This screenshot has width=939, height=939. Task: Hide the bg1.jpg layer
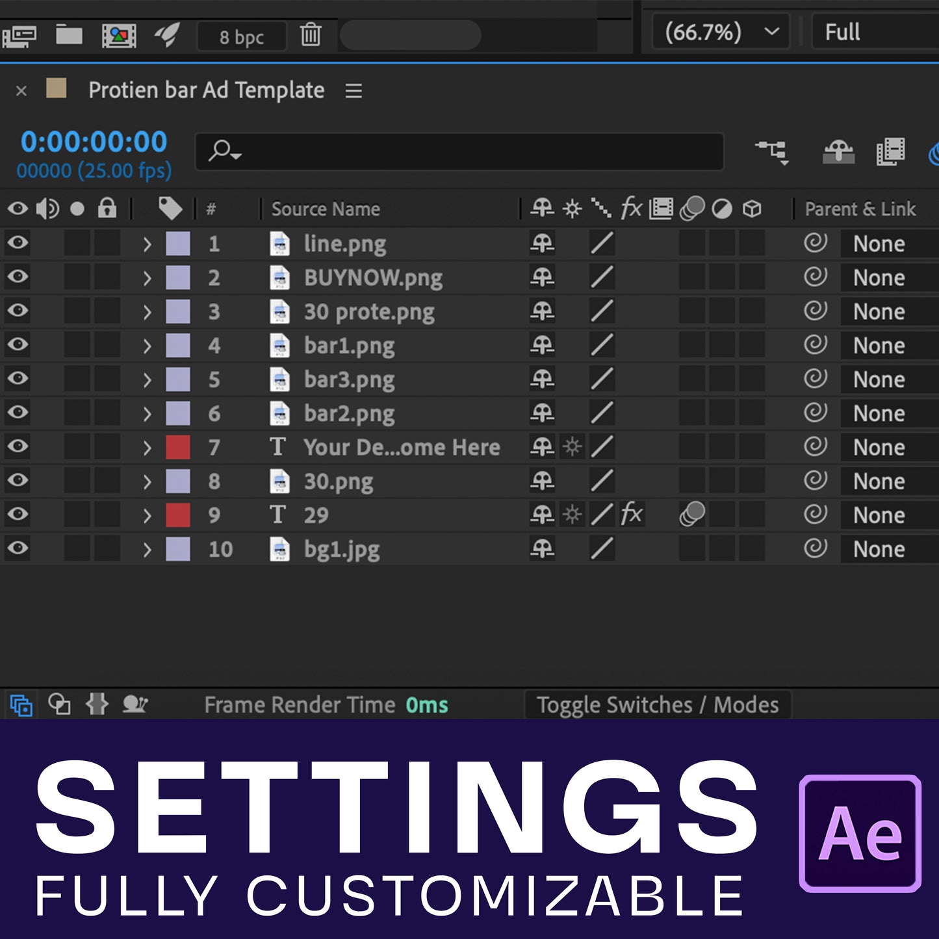[18, 548]
